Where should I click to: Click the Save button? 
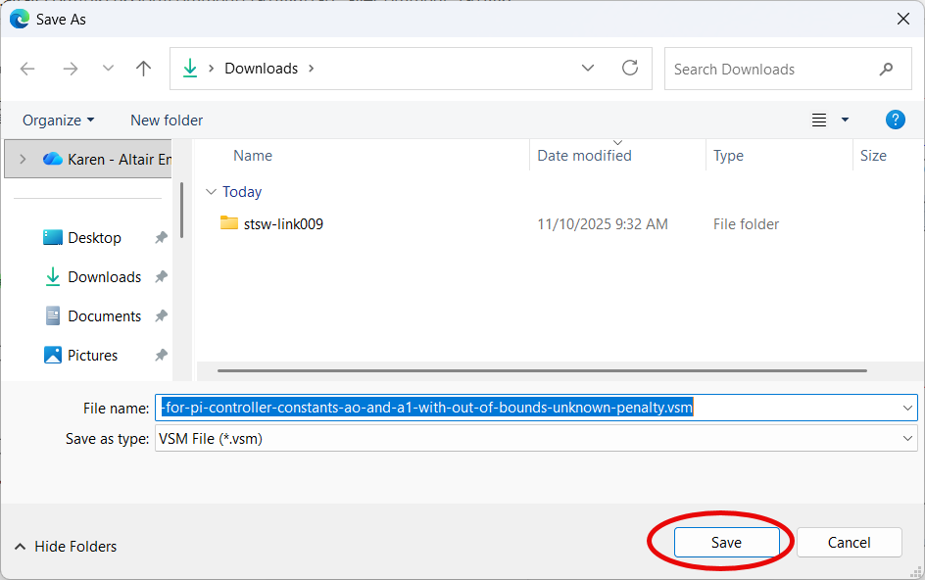coord(726,542)
